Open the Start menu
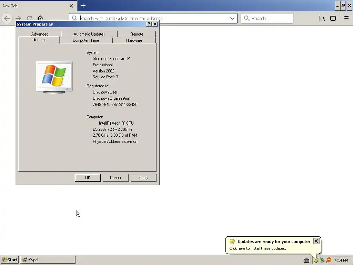 9,260
